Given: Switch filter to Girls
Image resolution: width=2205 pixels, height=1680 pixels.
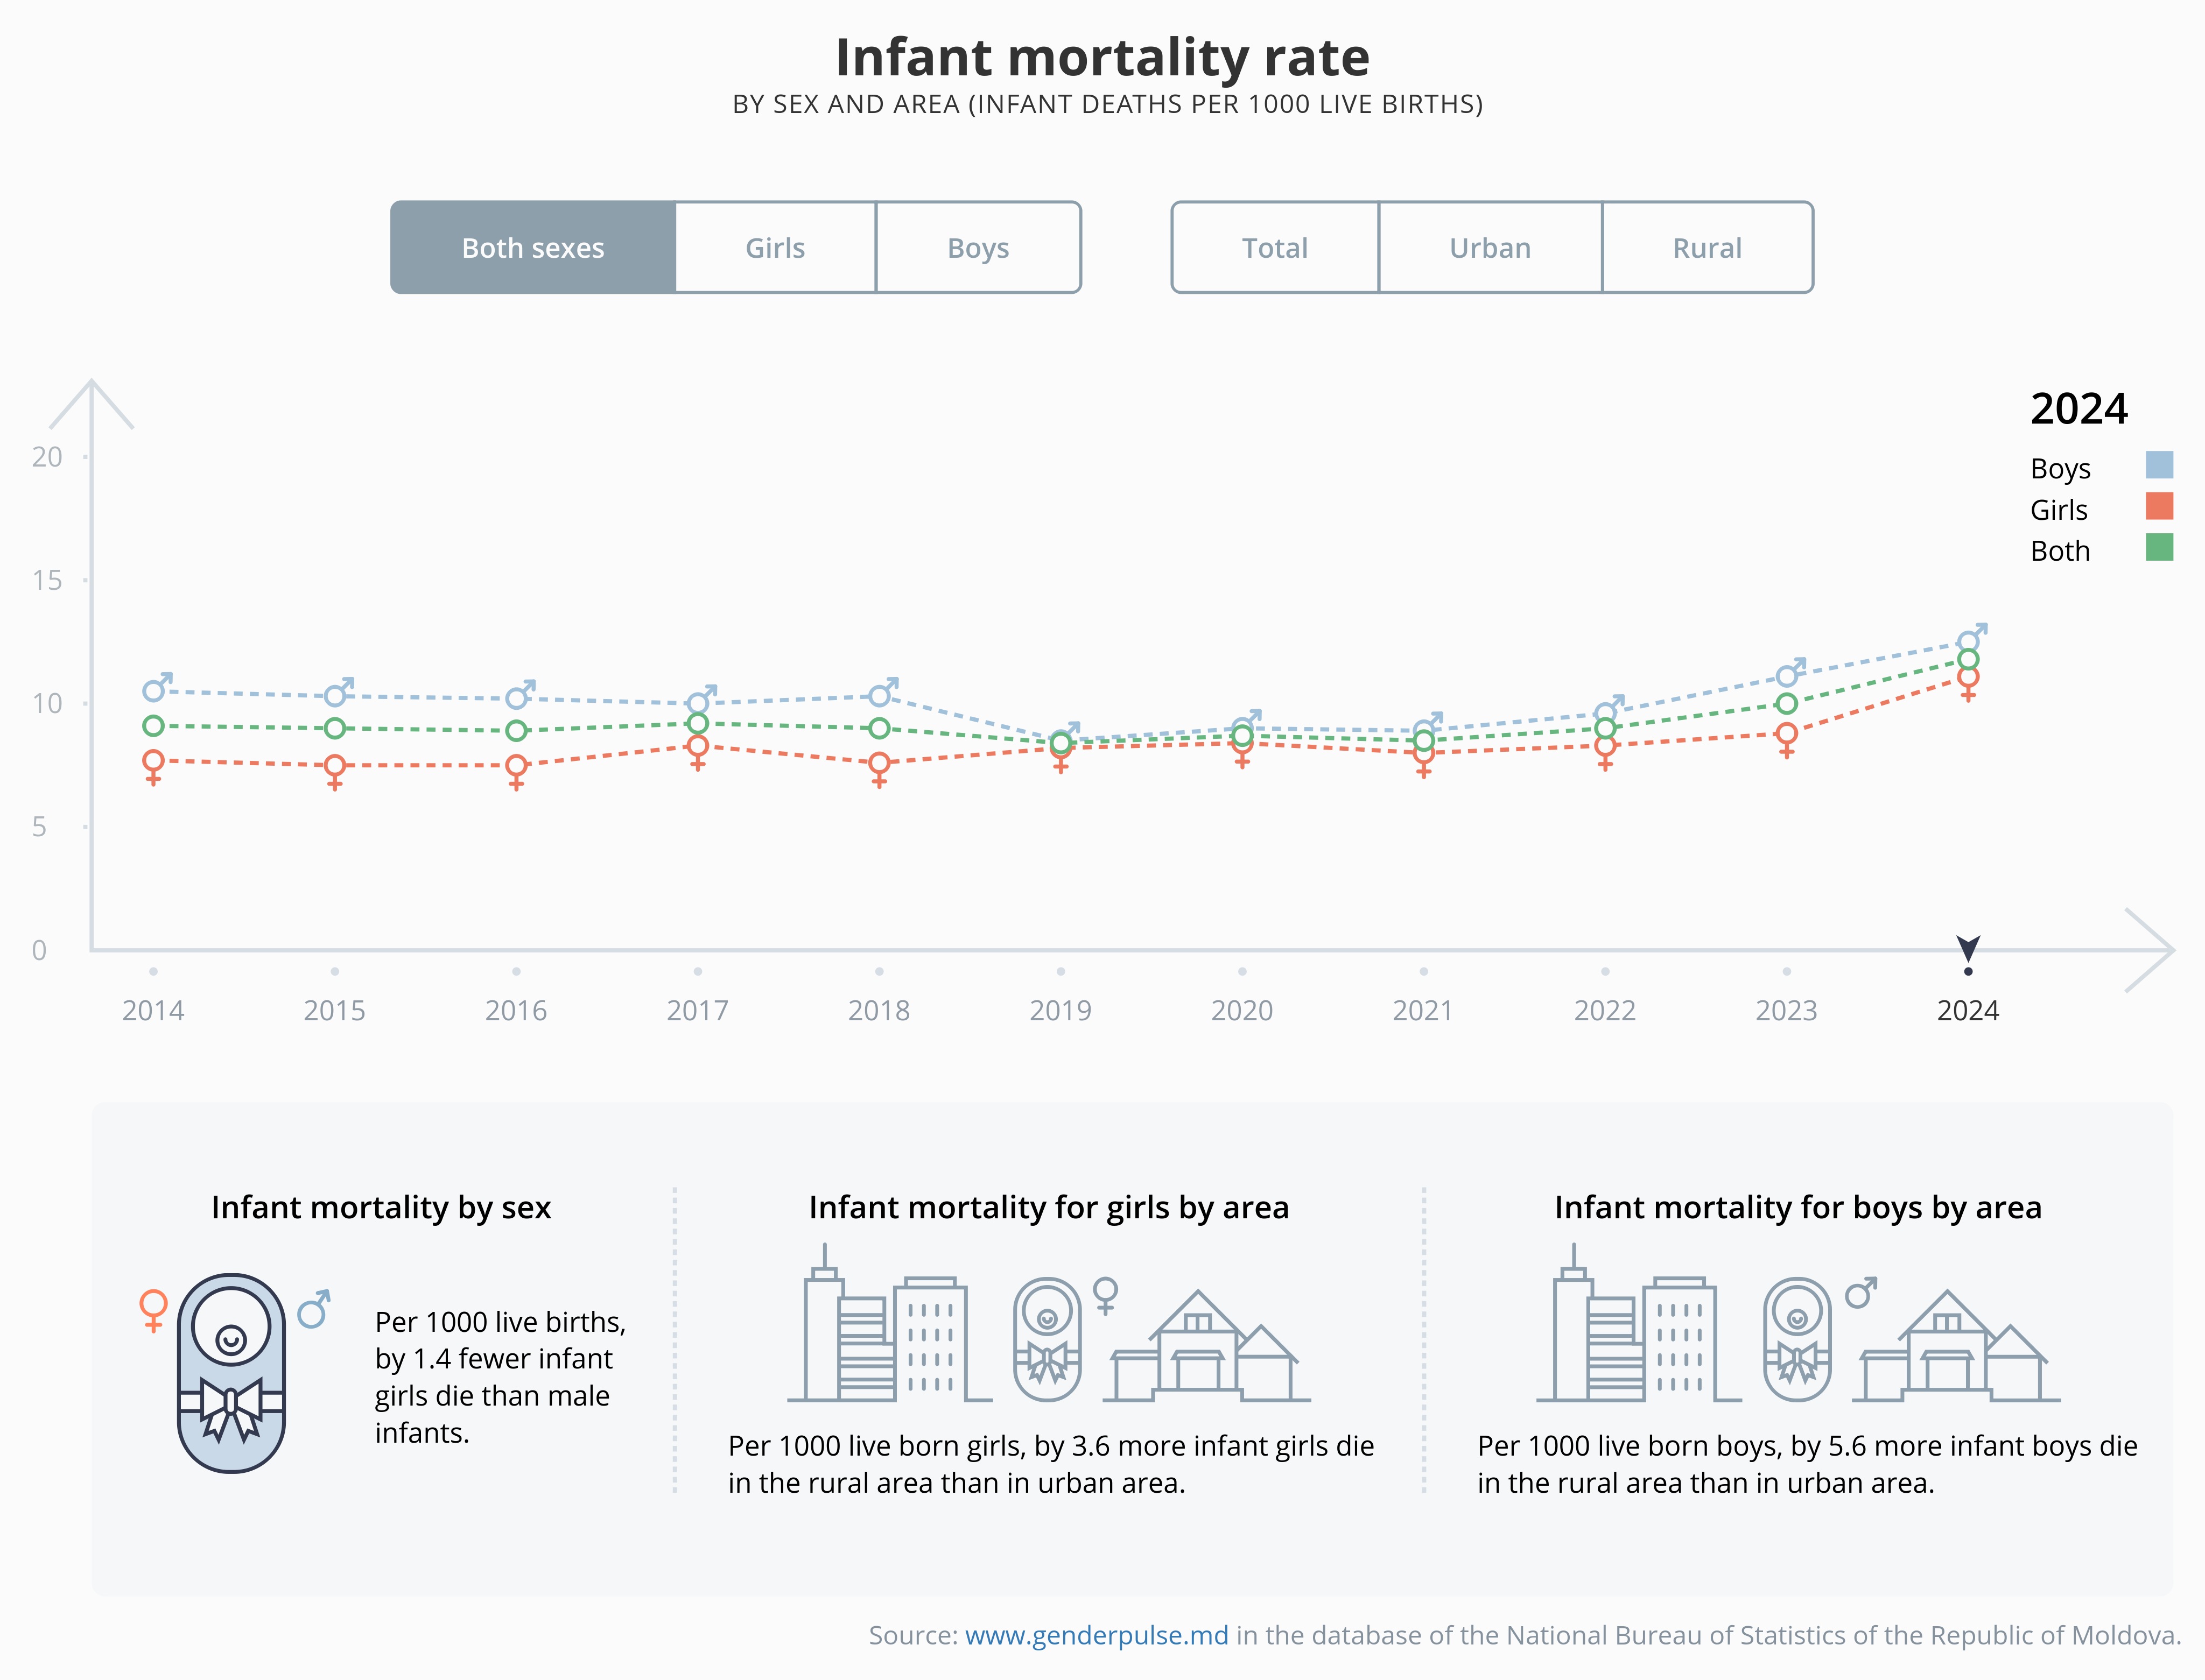Looking at the screenshot, I should 775,248.
